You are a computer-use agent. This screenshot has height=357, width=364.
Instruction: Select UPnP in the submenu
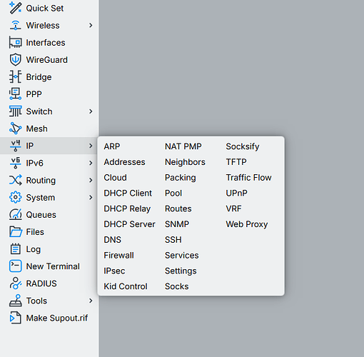pyautogui.click(x=237, y=193)
